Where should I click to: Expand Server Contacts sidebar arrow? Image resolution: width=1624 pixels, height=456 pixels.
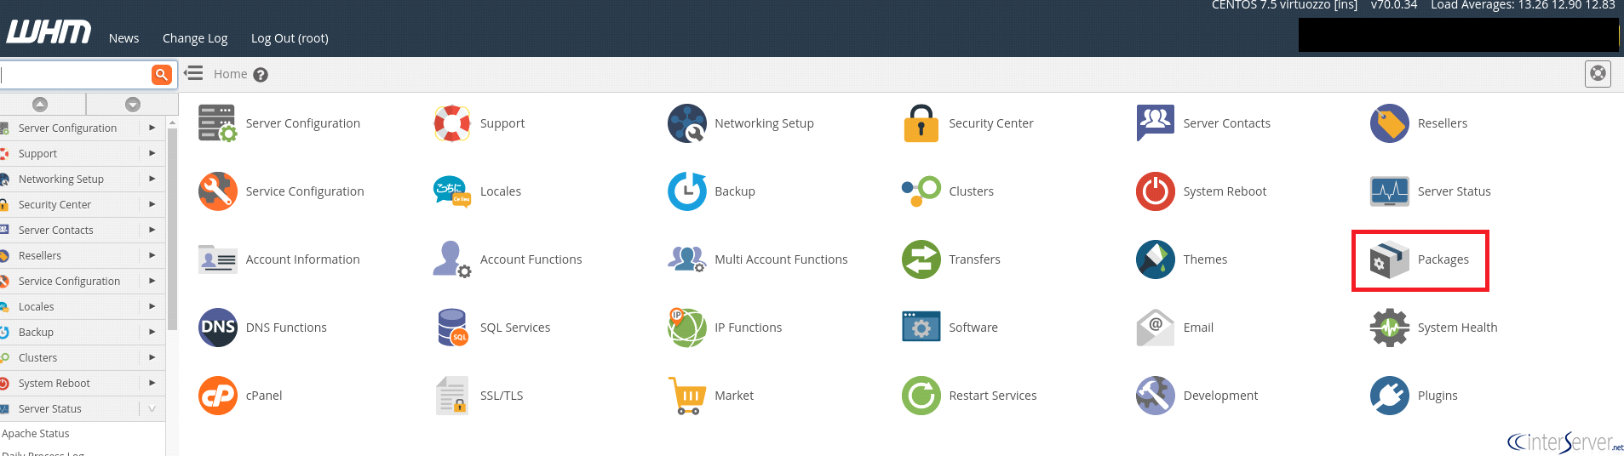coord(152,230)
